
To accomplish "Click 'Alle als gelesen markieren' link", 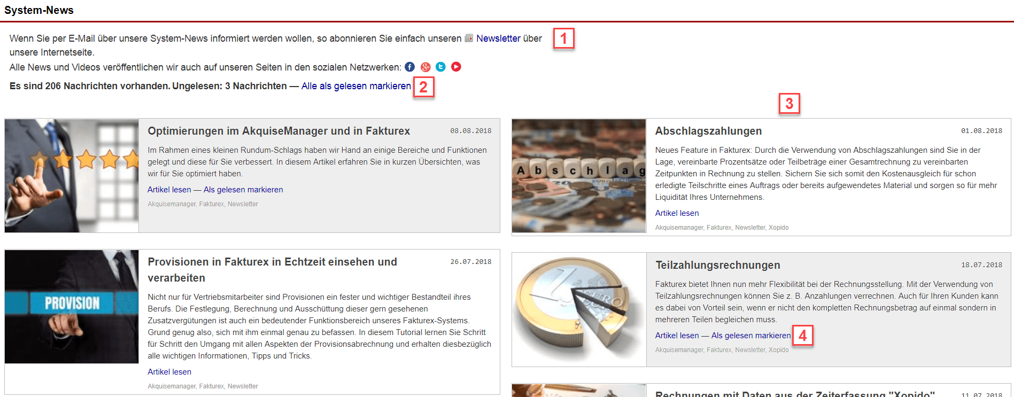I will pos(356,86).
